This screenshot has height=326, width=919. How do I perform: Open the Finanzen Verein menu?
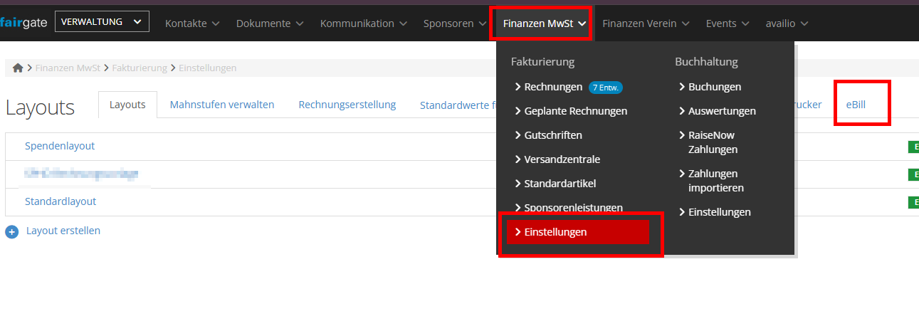point(646,23)
